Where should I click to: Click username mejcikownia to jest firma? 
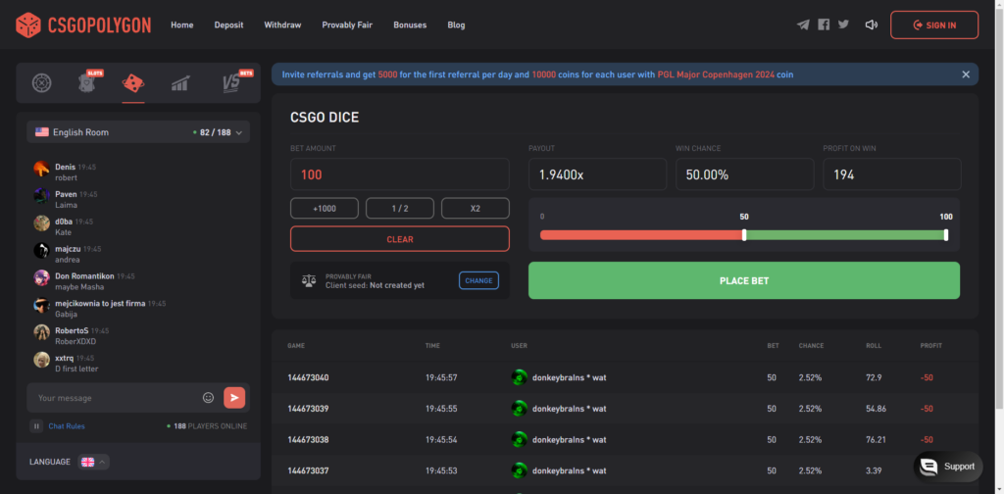coord(100,303)
